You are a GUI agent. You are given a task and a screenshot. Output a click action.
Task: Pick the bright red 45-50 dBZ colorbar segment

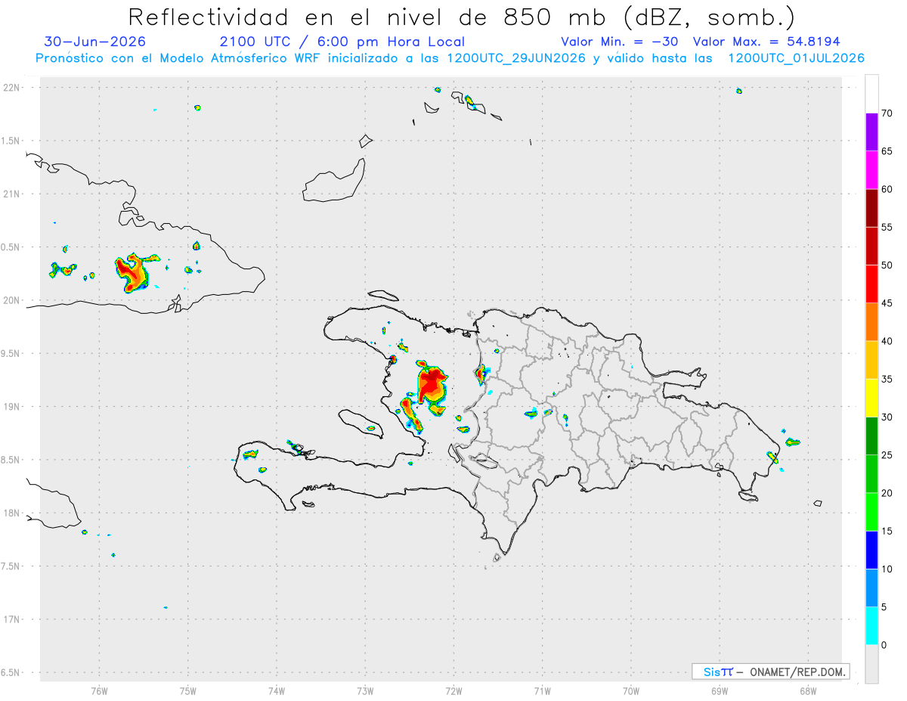[871, 284]
